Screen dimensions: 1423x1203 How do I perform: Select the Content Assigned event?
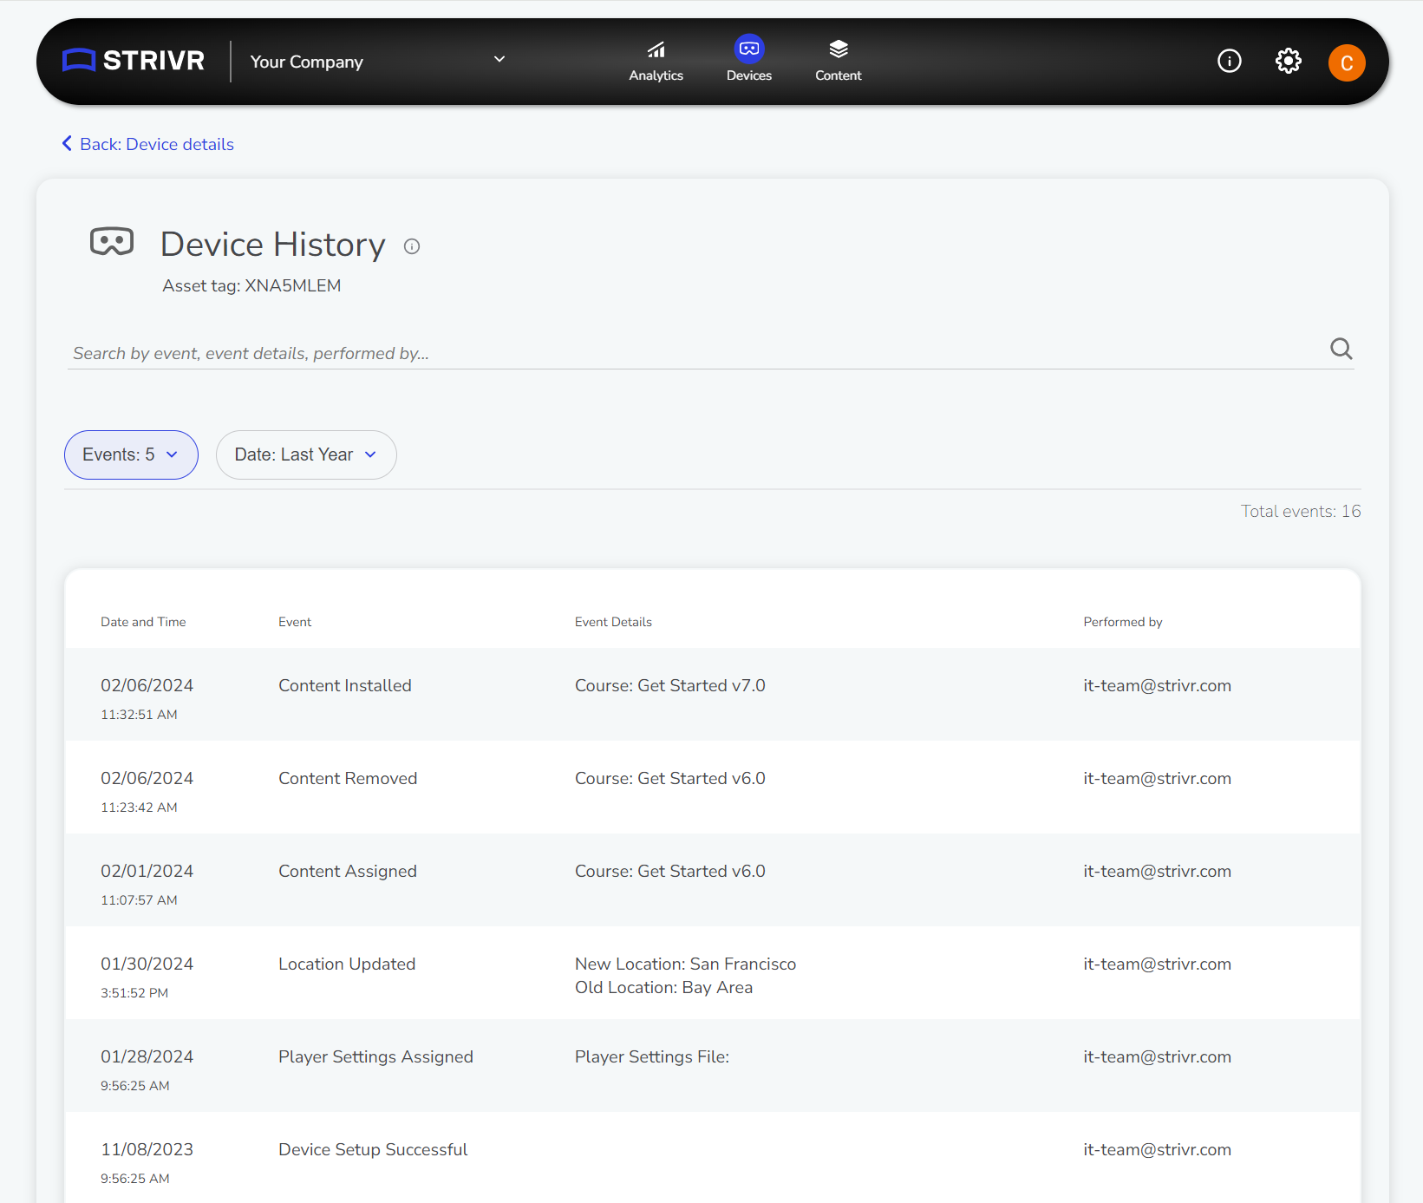click(x=348, y=871)
